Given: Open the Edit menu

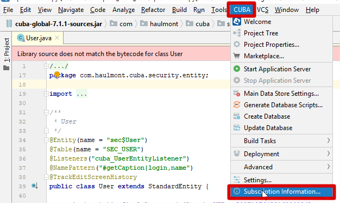Looking at the screenshot, I should click(x=26, y=10).
